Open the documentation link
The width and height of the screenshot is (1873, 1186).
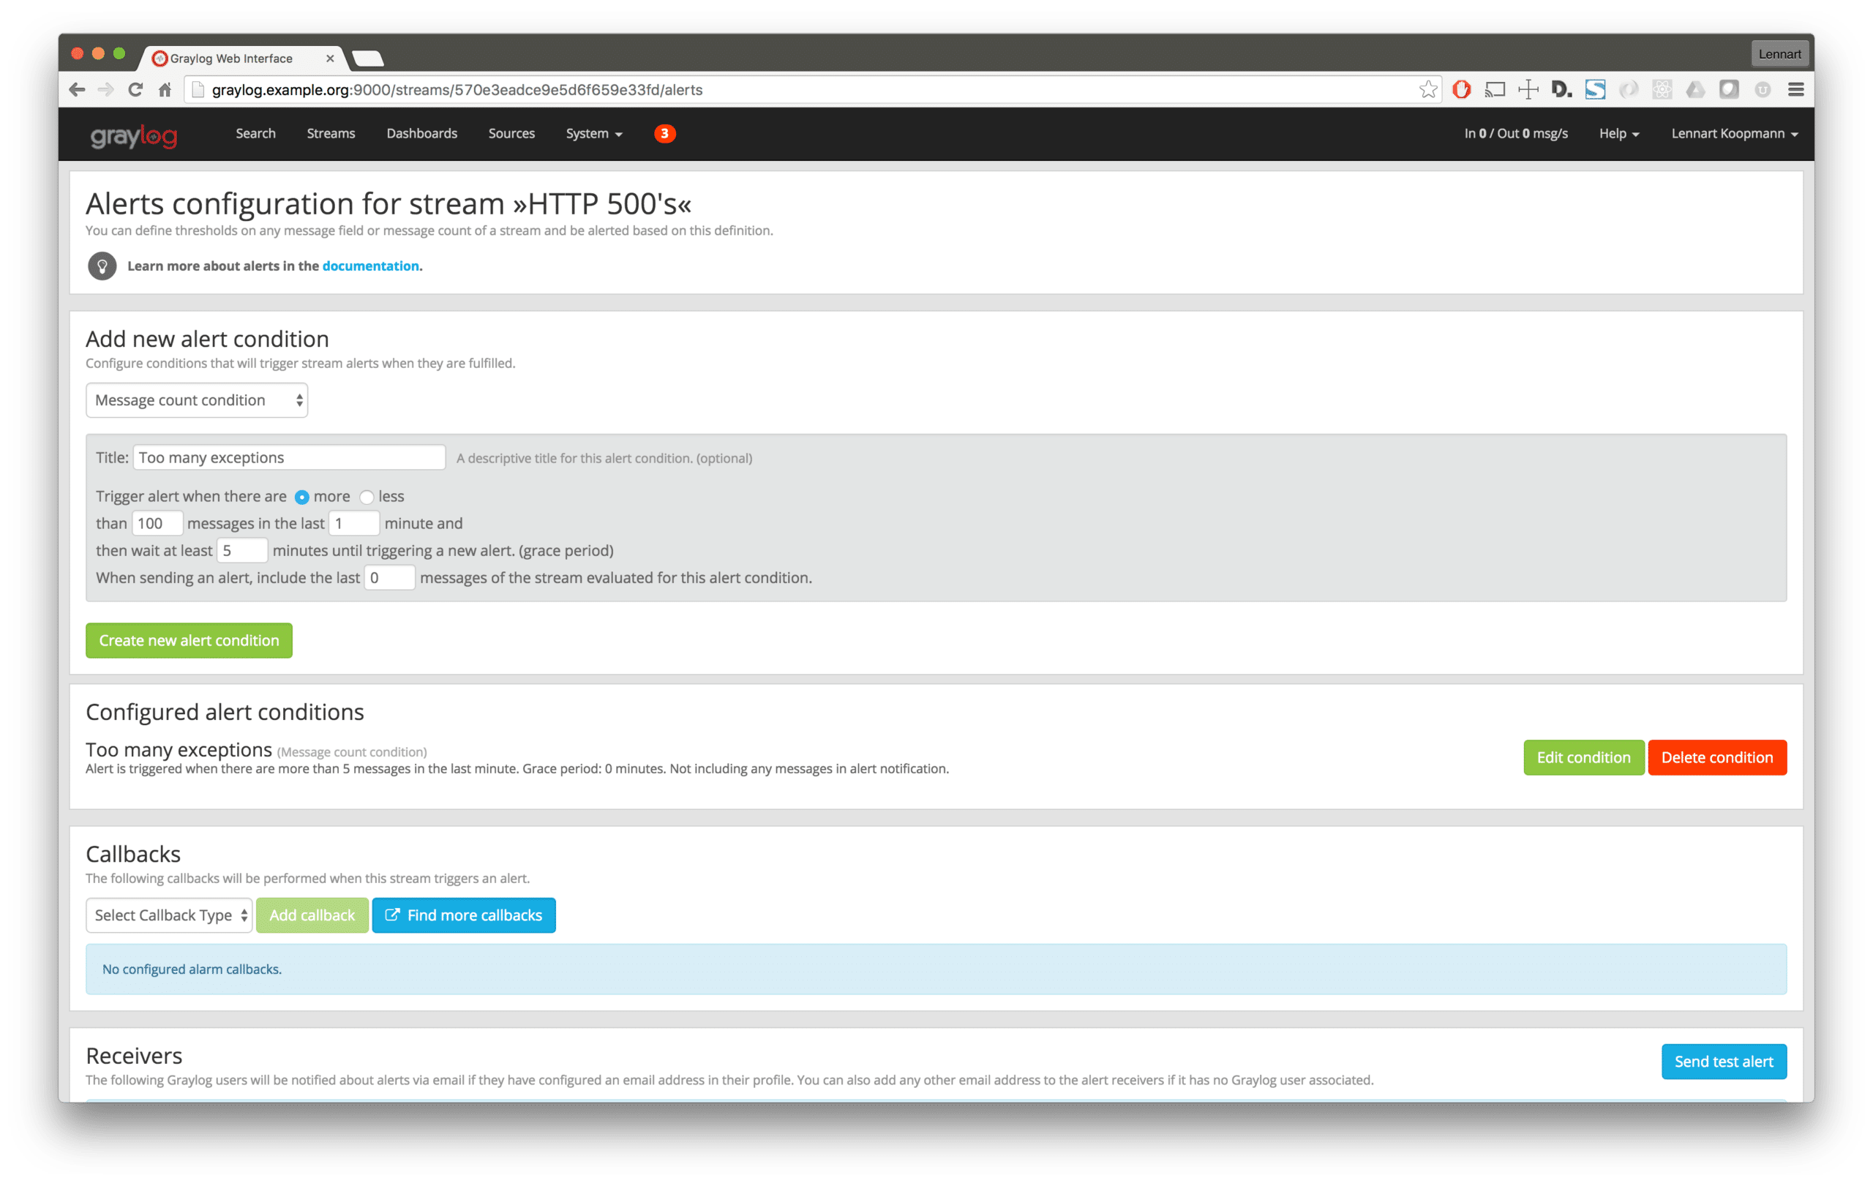pos(370,266)
